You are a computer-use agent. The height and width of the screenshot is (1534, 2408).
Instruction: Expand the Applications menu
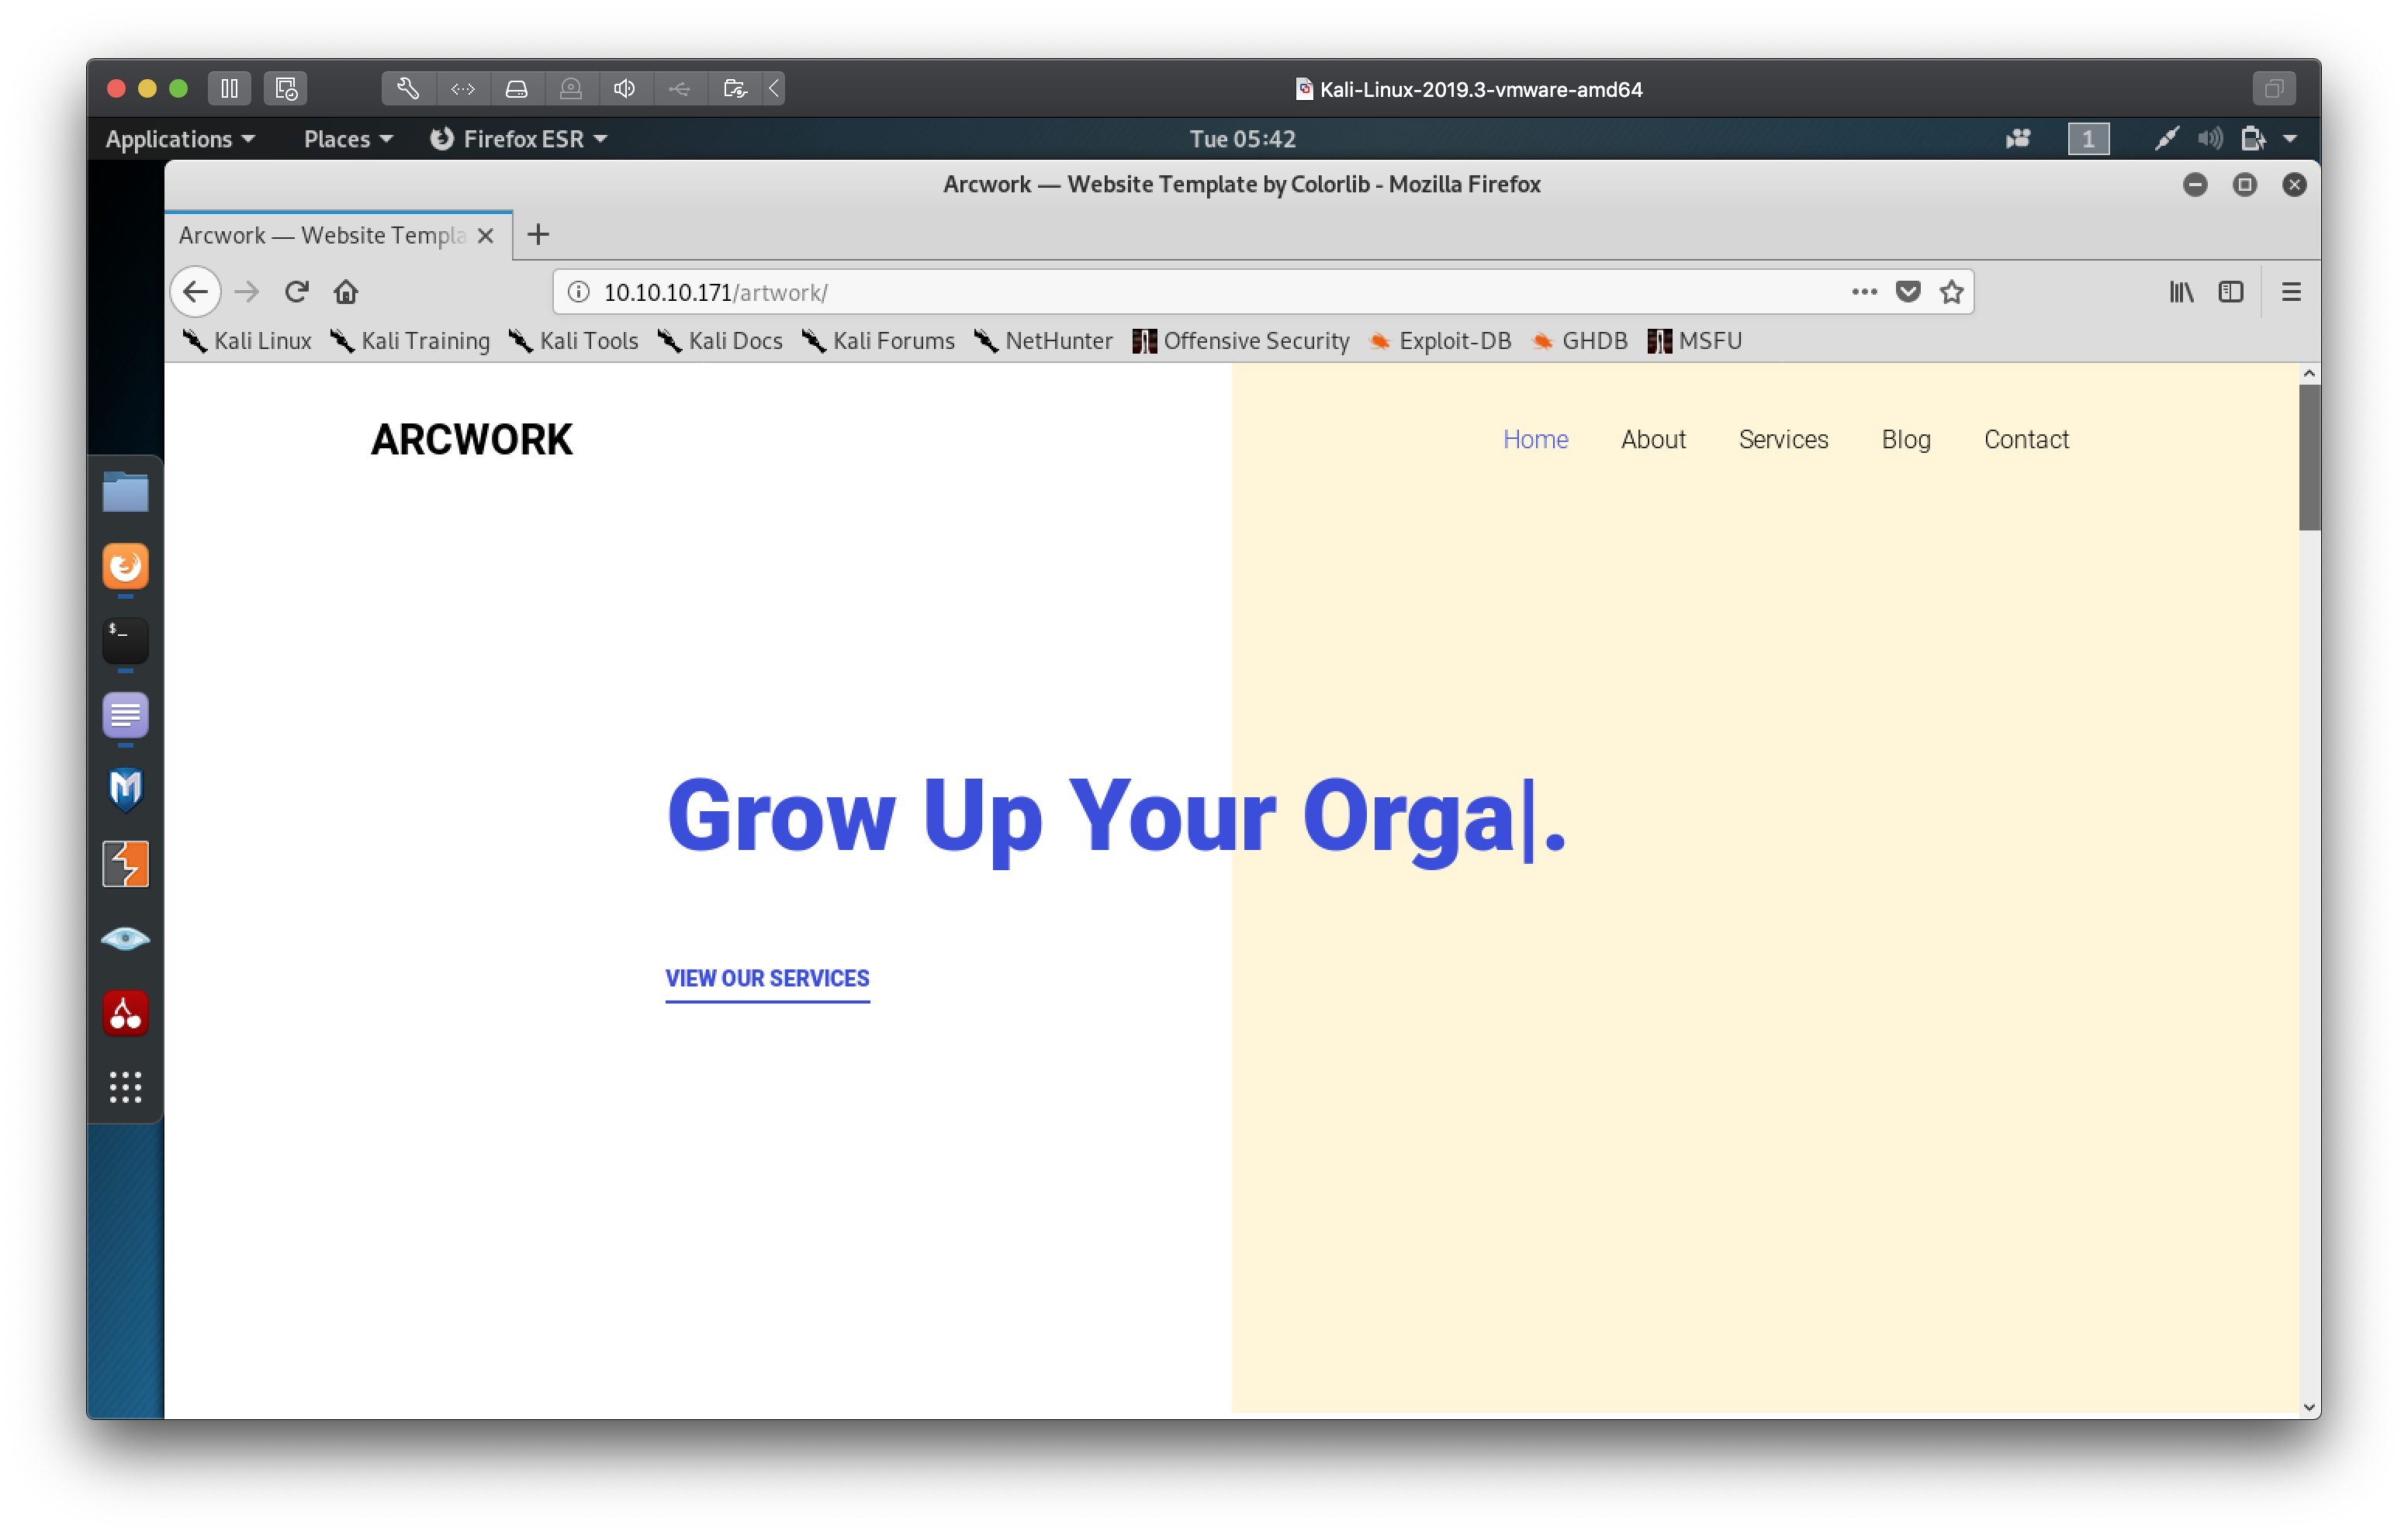pos(180,139)
